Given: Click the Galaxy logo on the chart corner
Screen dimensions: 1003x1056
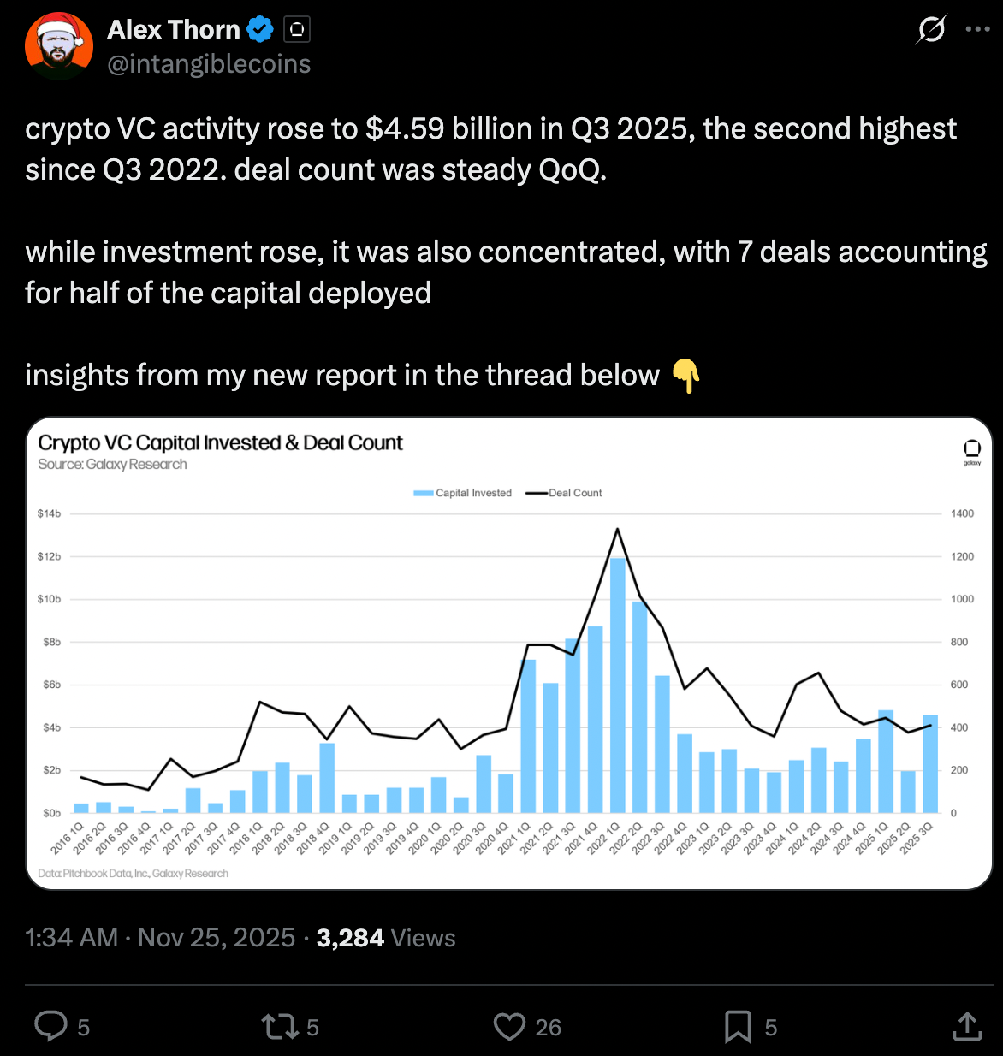Looking at the screenshot, I should tap(971, 448).
